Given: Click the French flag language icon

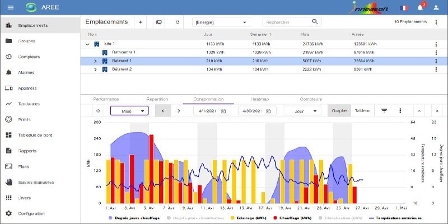Looking at the screenshot, I should click(403, 8).
